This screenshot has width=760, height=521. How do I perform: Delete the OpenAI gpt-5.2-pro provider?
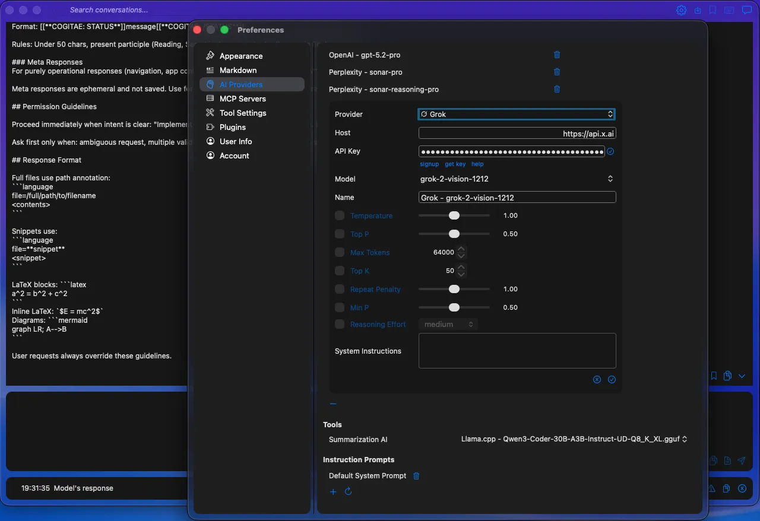[556, 55]
